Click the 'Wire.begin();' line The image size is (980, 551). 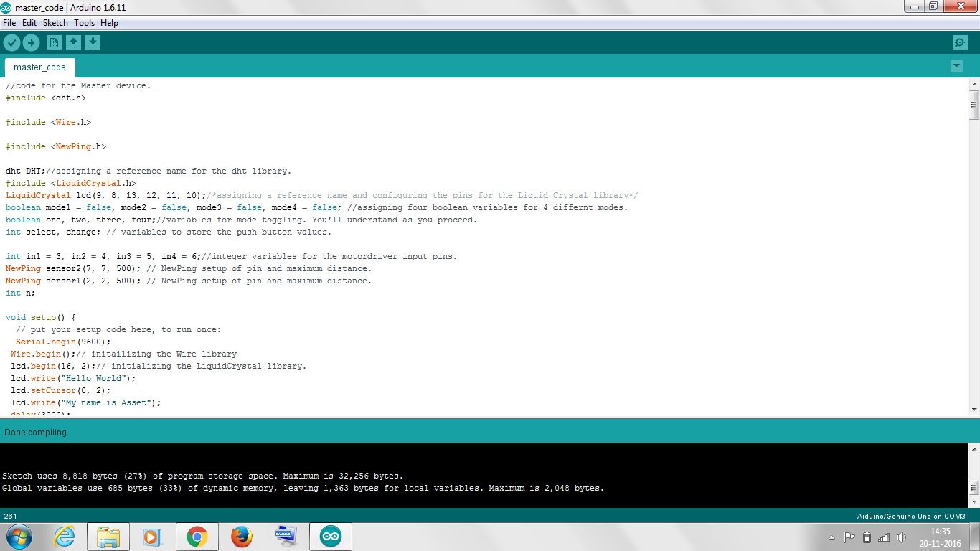coord(123,354)
